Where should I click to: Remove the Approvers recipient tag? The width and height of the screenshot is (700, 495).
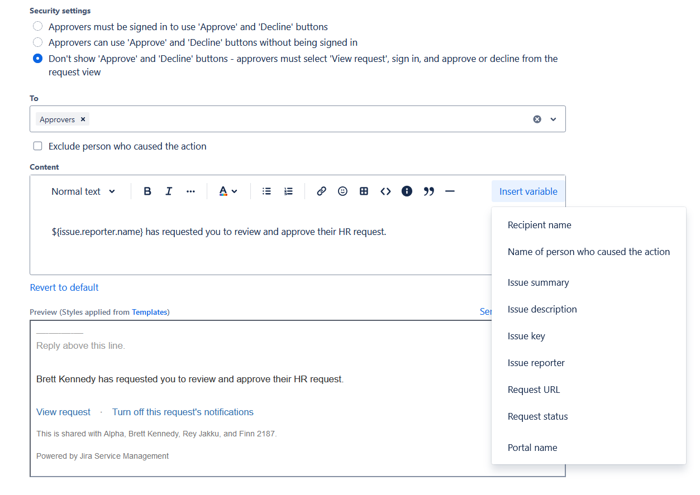83,119
